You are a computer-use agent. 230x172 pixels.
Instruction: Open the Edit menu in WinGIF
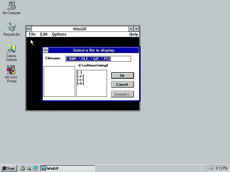tap(44, 34)
